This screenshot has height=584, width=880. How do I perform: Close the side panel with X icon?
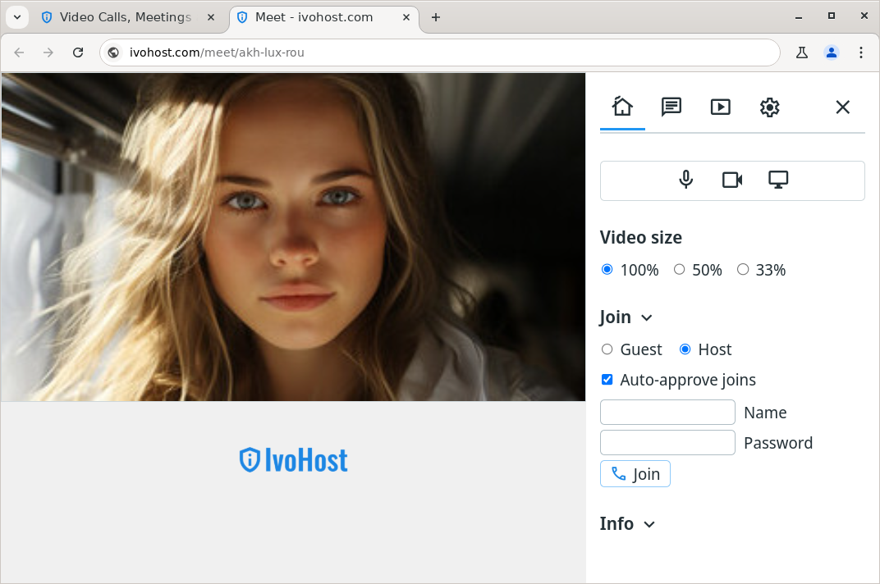(x=842, y=107)
